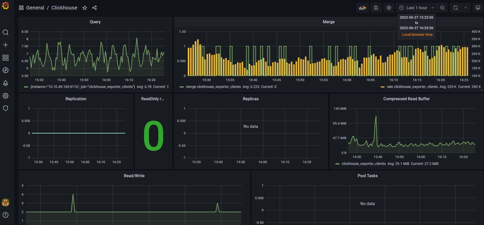The height and width of the screenshot is (225, 484).
Task: Click the No data message in Replicas
Action: (x=251, y=127)
